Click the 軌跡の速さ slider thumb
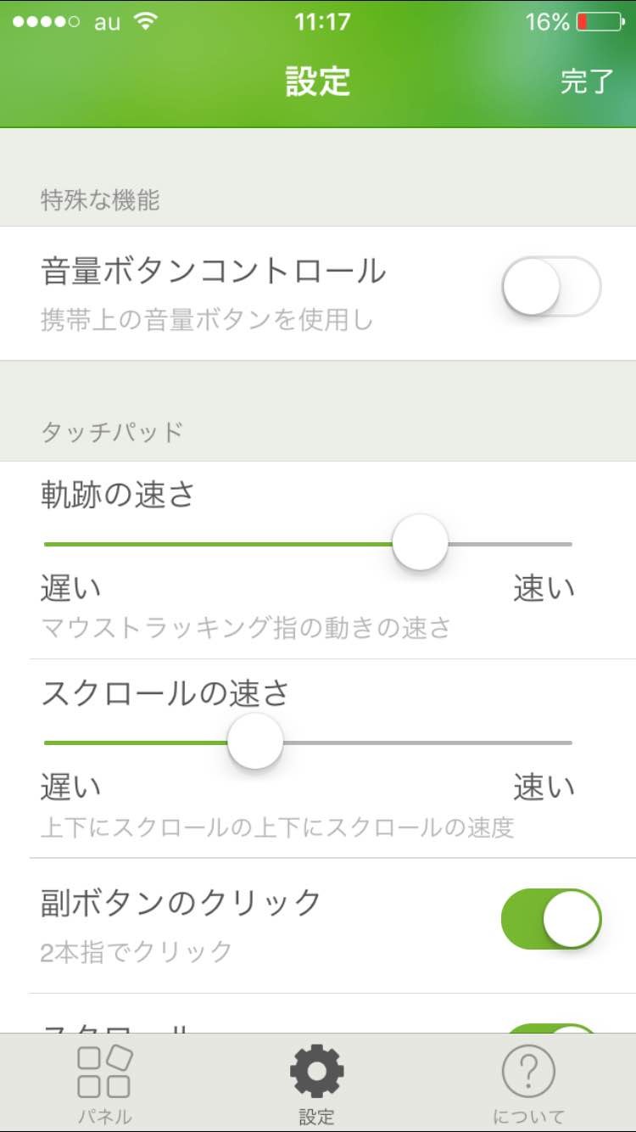This screenshot has width=636, height=1132. pos(420,543)
